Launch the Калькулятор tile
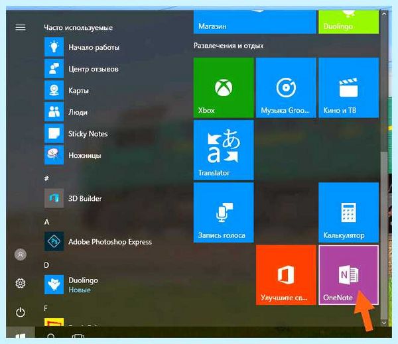Screen dimensions: 398x344 348,213
